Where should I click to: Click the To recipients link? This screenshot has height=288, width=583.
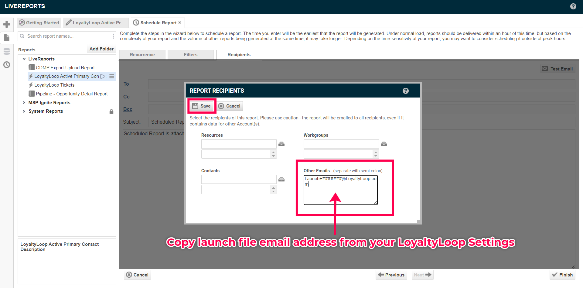[x=126, y=84]
